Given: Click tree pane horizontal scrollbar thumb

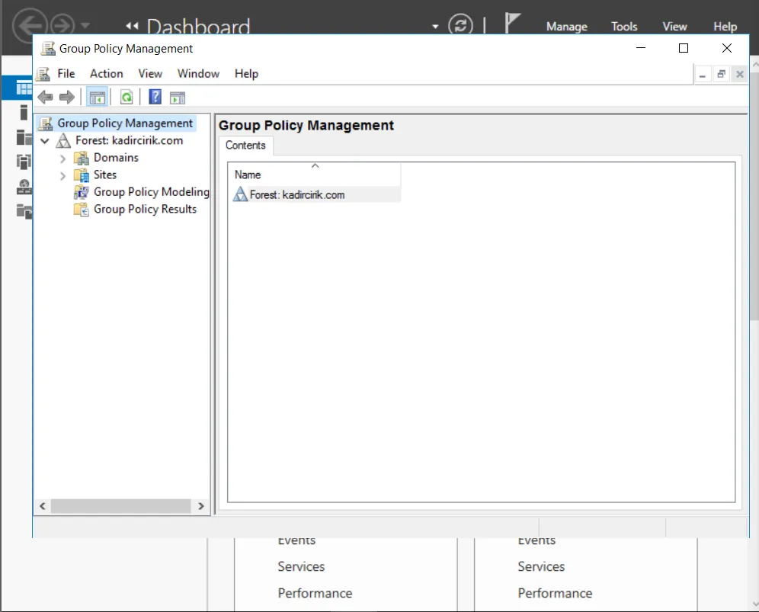Looking at the screenshot, I should click(120, 506).
